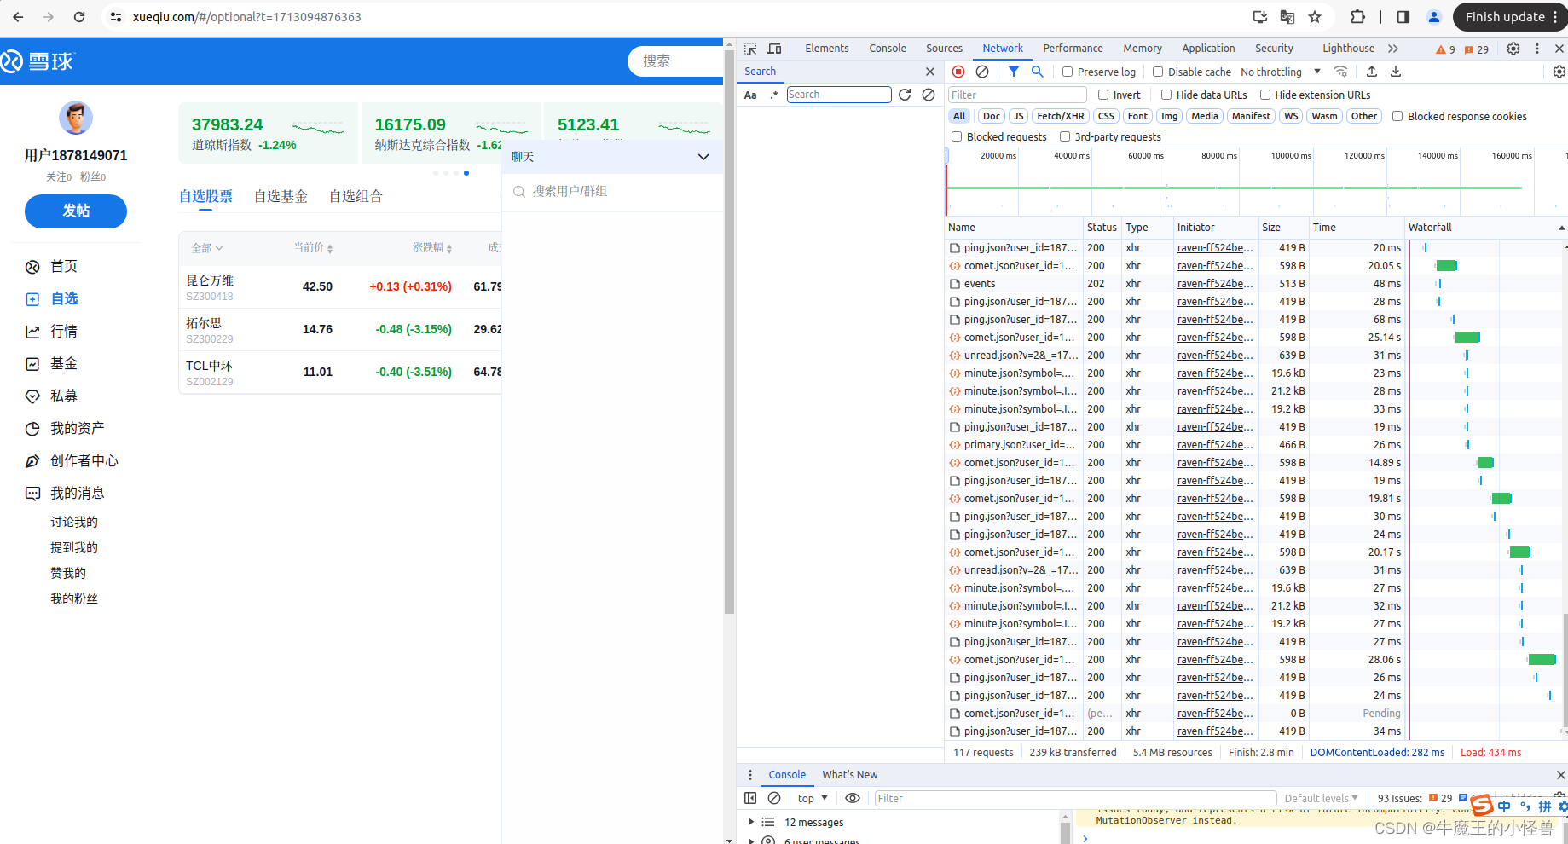Viewport: 1568px width, 844px height.
Task: Open console top context dropdown
Action: coord(813,798)
